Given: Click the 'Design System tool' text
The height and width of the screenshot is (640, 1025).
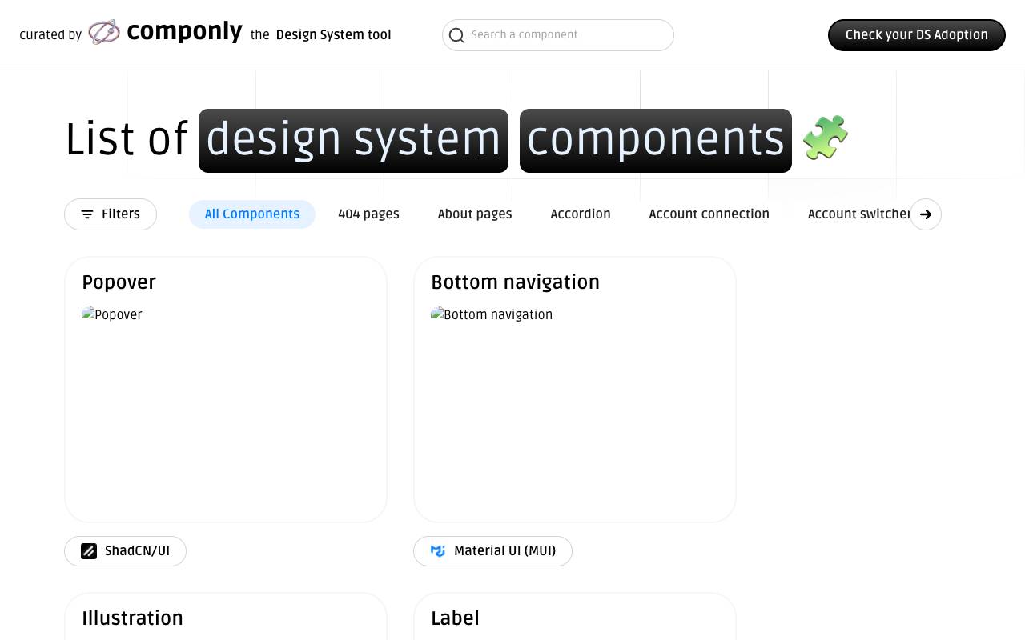Looking at the screenshot, I should point(333,35).
